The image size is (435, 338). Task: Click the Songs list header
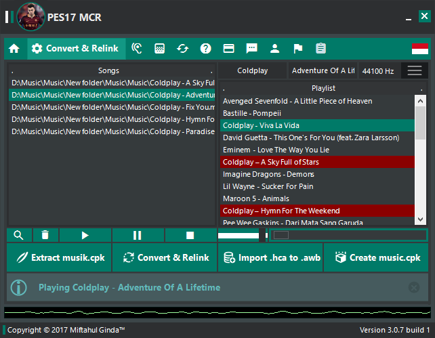coord(112,70)
